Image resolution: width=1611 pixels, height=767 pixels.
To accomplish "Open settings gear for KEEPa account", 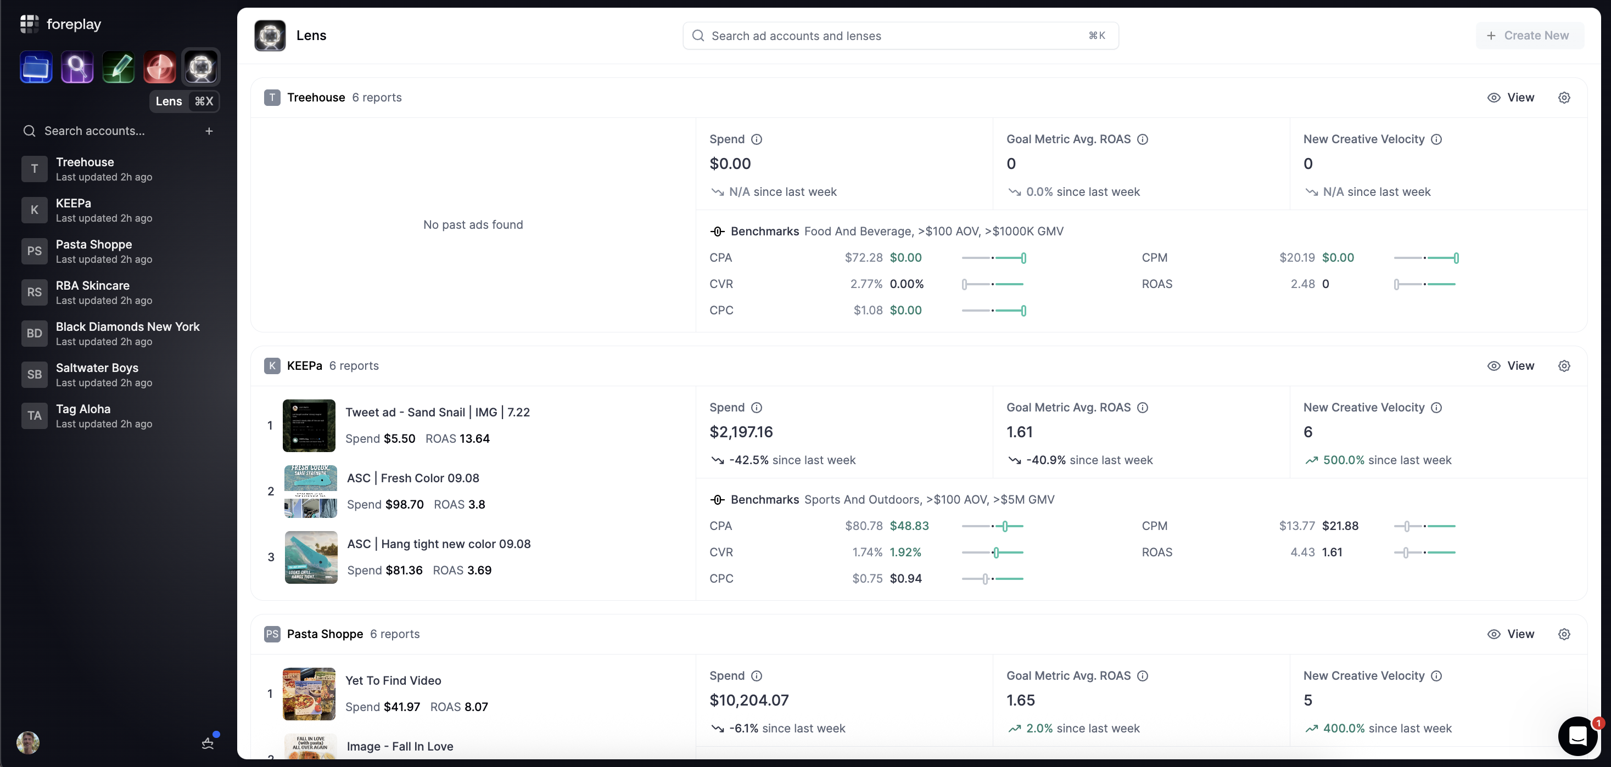I will coord(1563,366).
